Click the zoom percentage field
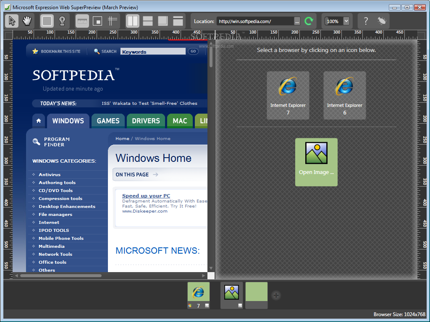The height and width of the screenshot is (322, 430). pyautogui.click(x=333, y=21)
